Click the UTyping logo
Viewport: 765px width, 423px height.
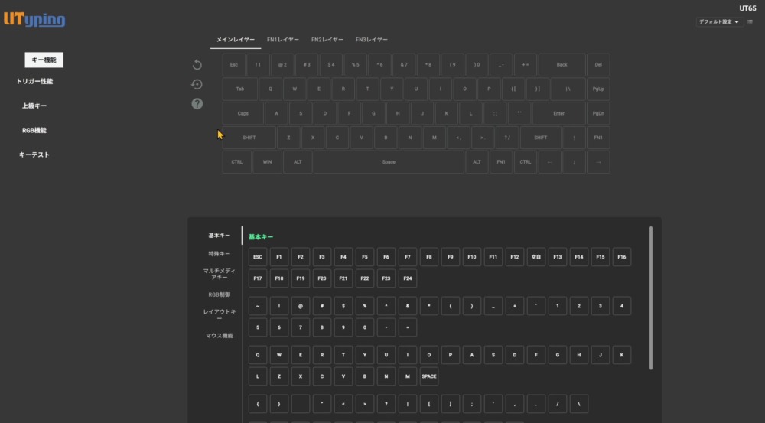34,21
